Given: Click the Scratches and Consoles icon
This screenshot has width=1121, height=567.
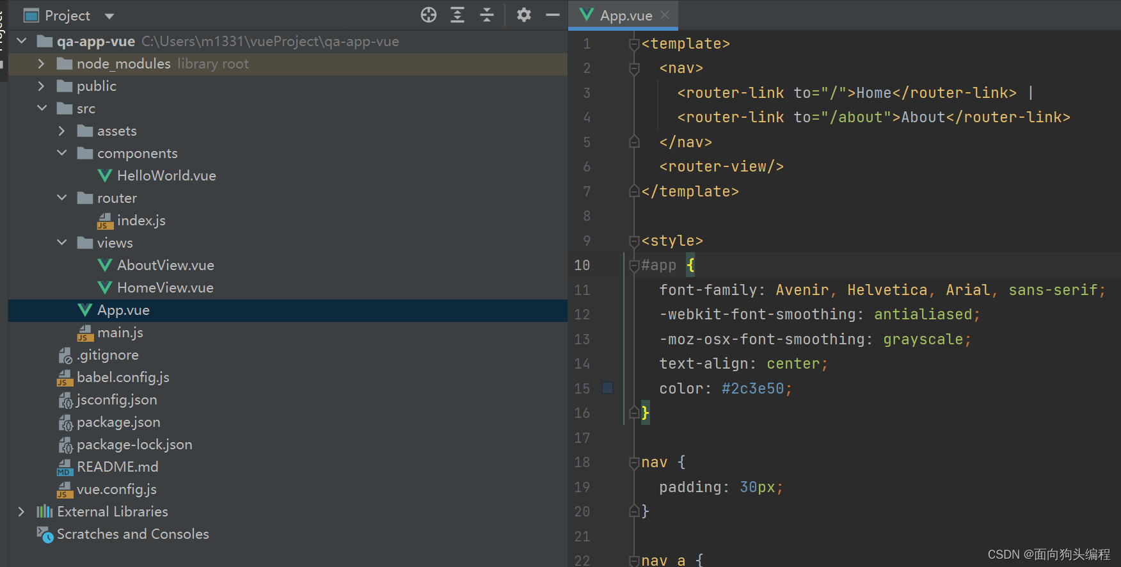Looking at the screenshot, I should [45, 534].
